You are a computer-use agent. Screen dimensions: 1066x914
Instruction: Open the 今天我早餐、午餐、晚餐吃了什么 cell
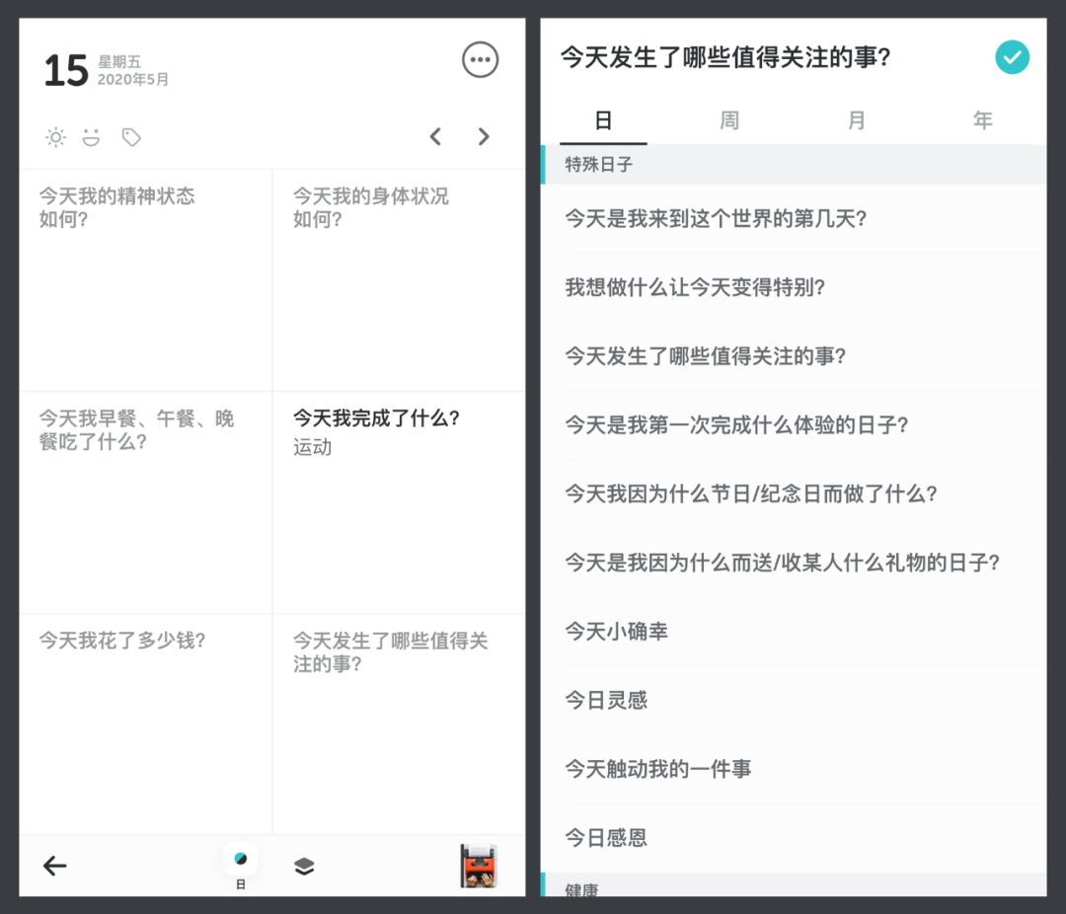click(x=145, y=502)
